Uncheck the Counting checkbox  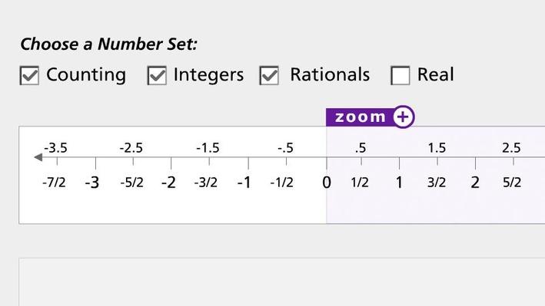point(29,75)
